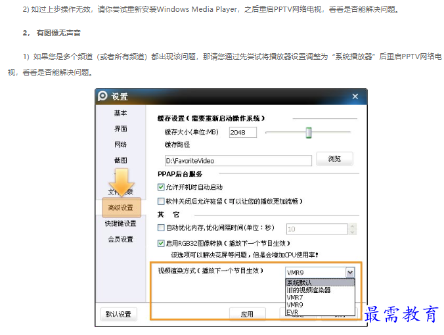444x335 pixels.
Task: Select EVR in the renderer list
Action: 321,312
